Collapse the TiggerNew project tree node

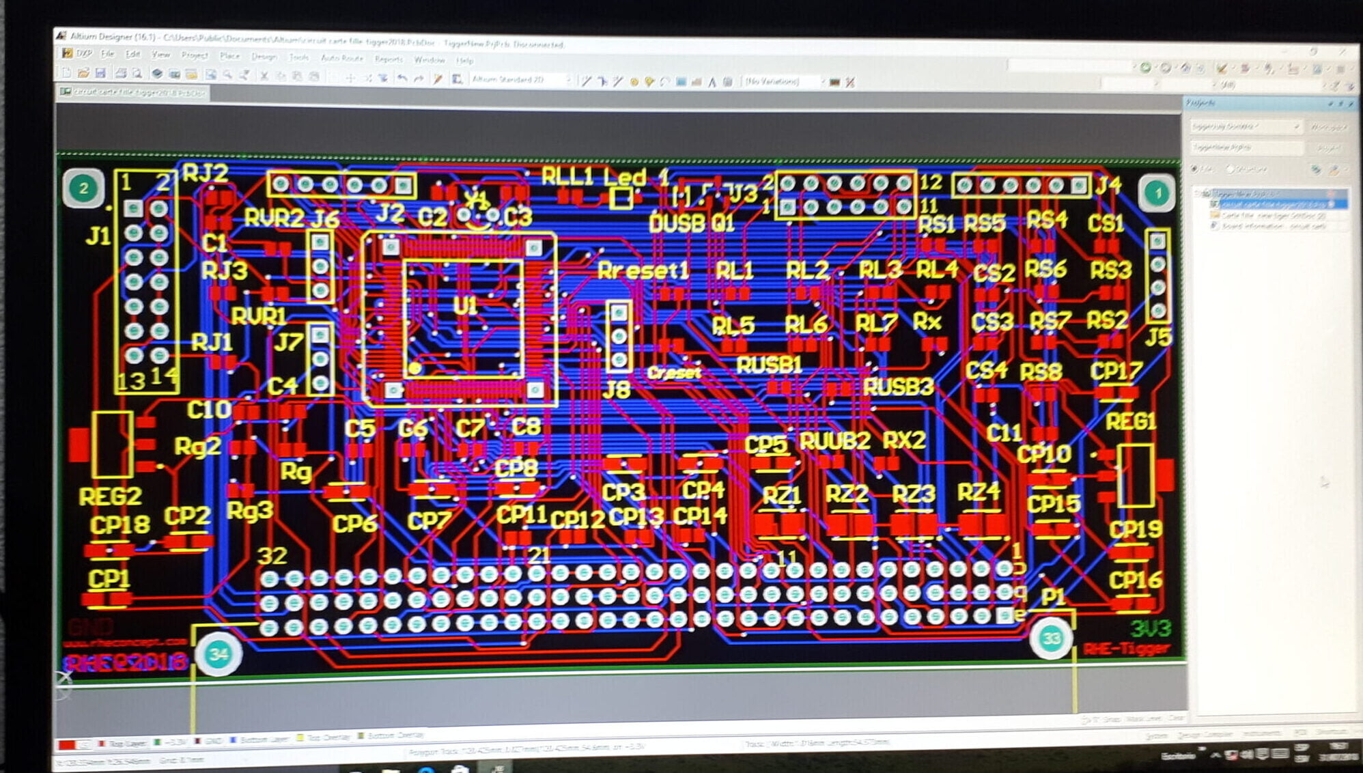click(1197, 192)
